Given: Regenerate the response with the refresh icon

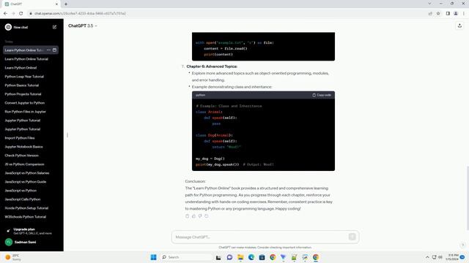Looking at the screenshot, I should tap(207, 216).
